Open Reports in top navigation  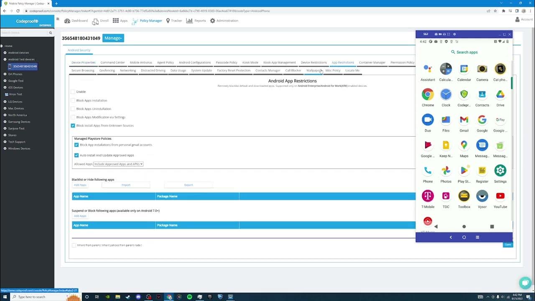pyautogui.click(x=196, y=20)
